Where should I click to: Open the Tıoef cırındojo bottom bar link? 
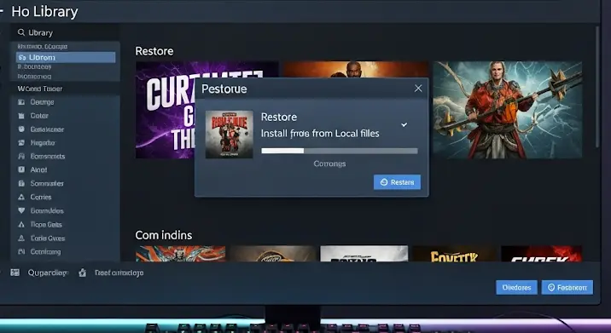(x=119, y=273)
